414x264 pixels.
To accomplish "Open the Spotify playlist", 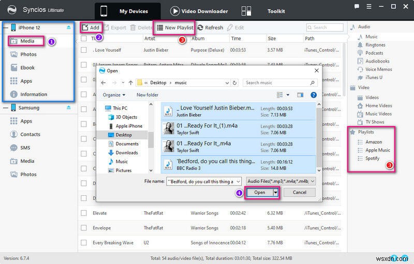I will (x=372, y=158).
